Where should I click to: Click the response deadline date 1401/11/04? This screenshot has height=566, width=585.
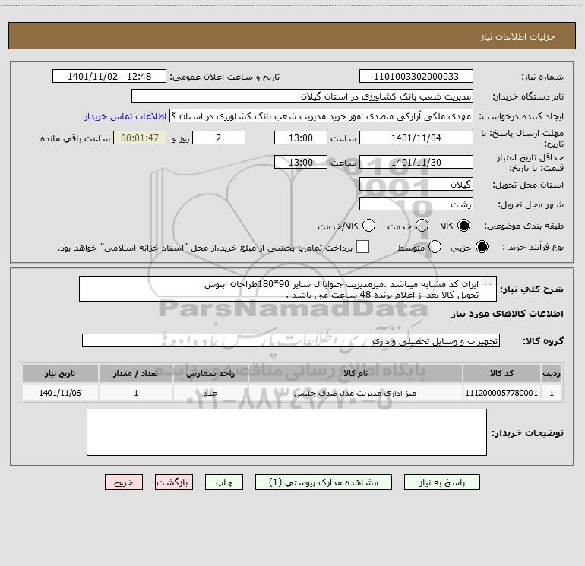pos(416,138)
